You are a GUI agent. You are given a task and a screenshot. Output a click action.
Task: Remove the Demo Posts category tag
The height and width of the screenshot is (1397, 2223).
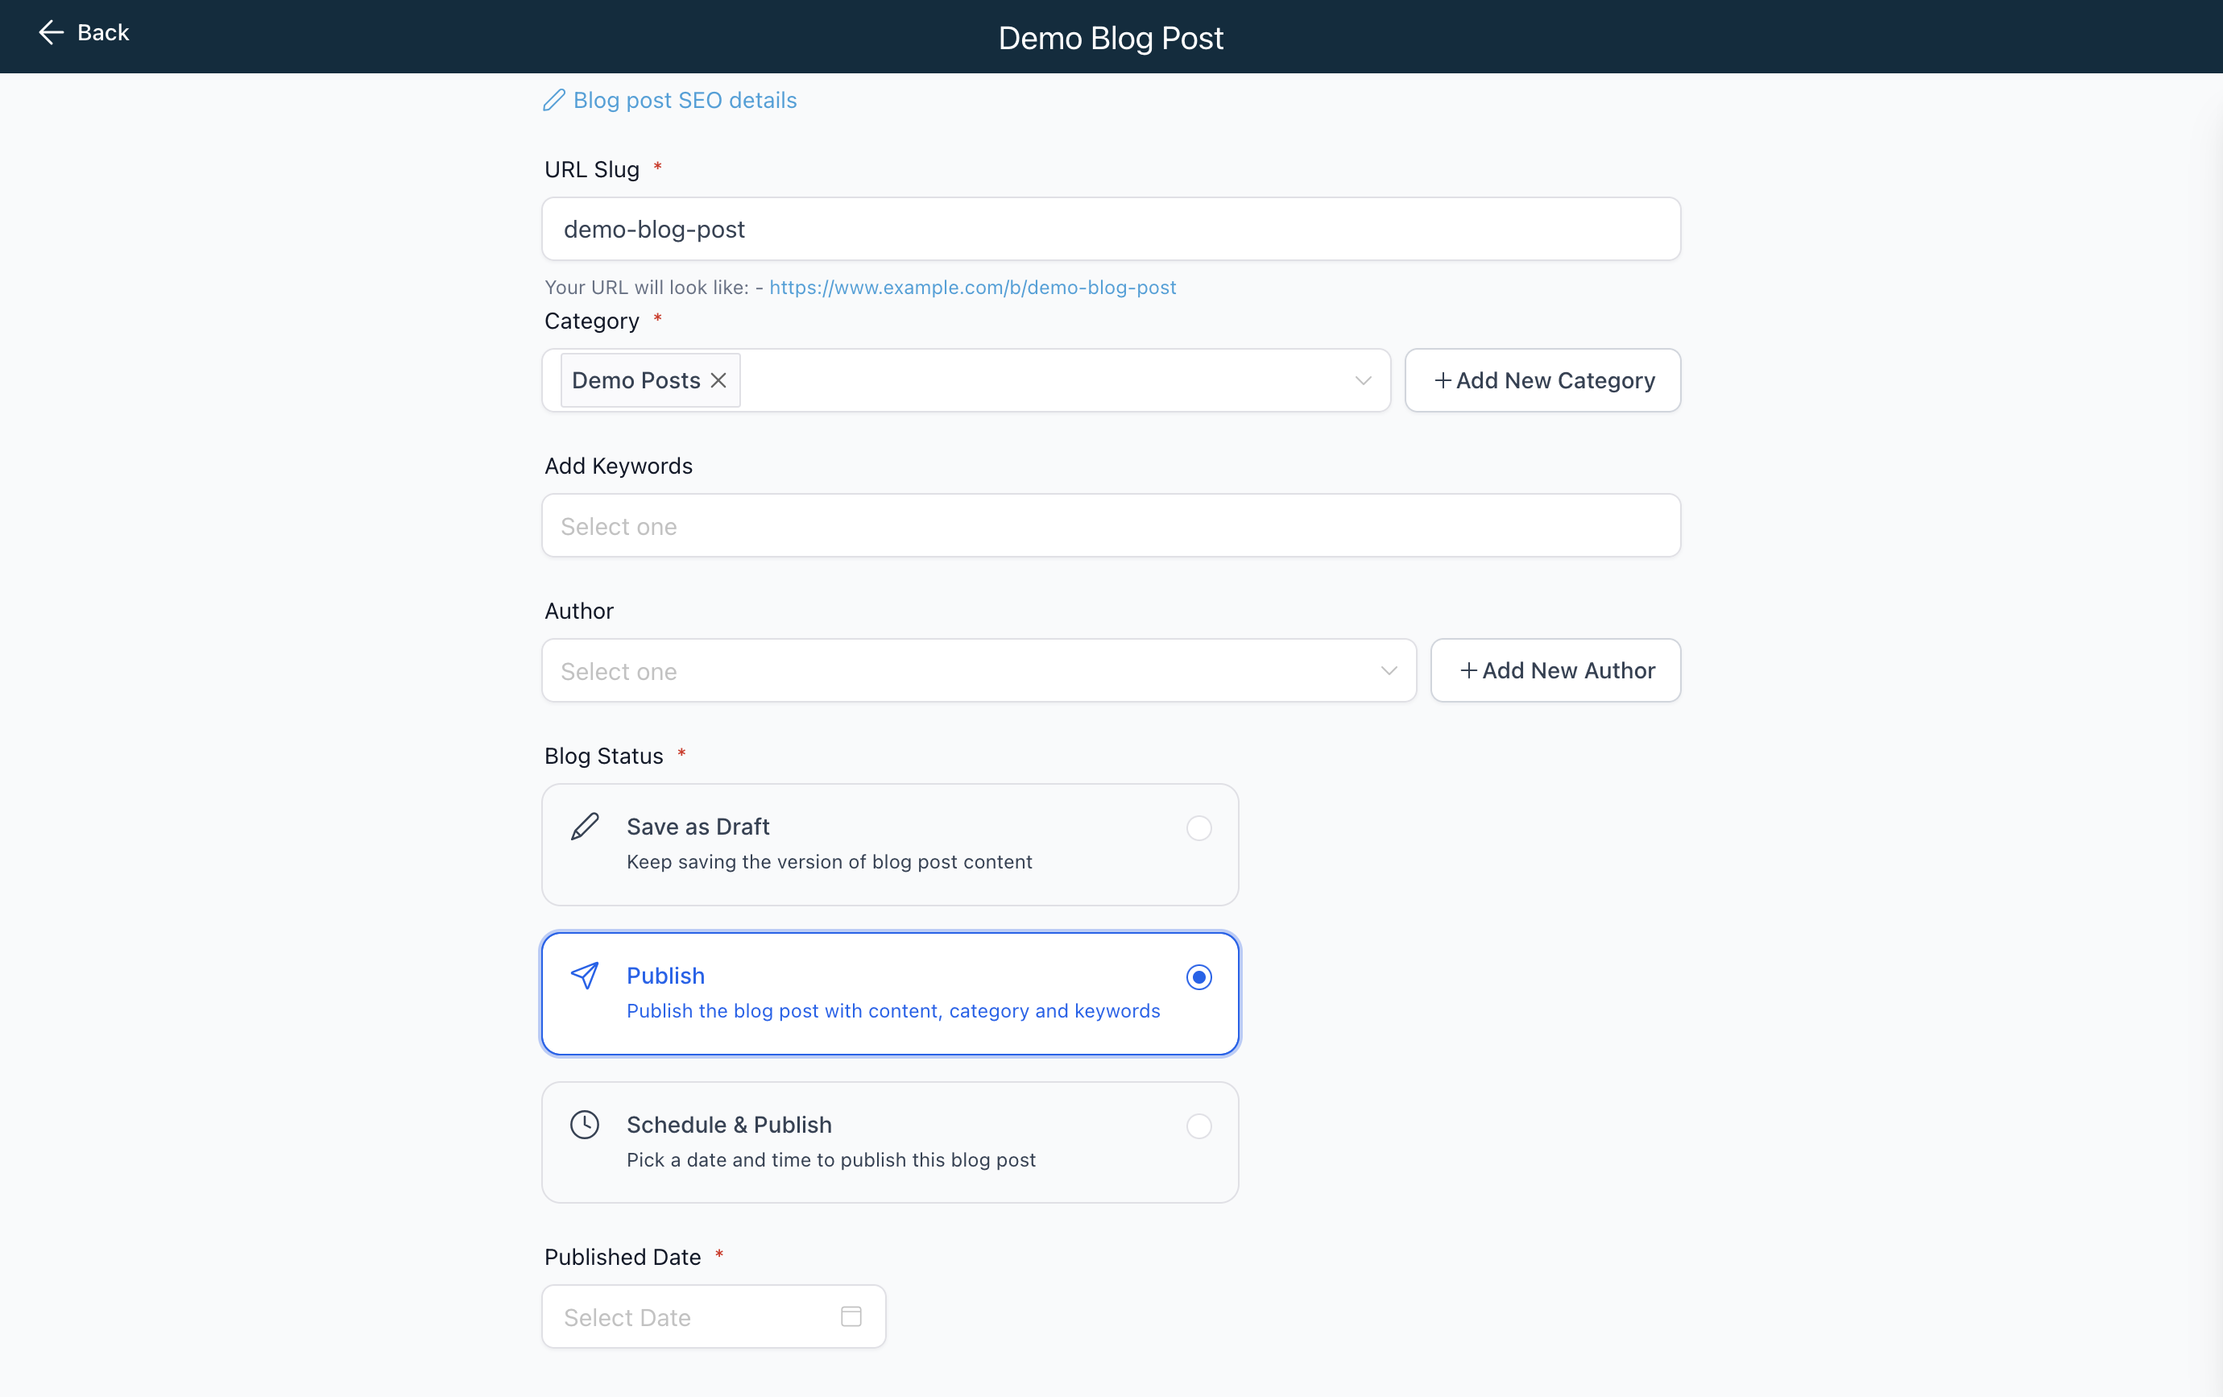(x=719, y=380)
